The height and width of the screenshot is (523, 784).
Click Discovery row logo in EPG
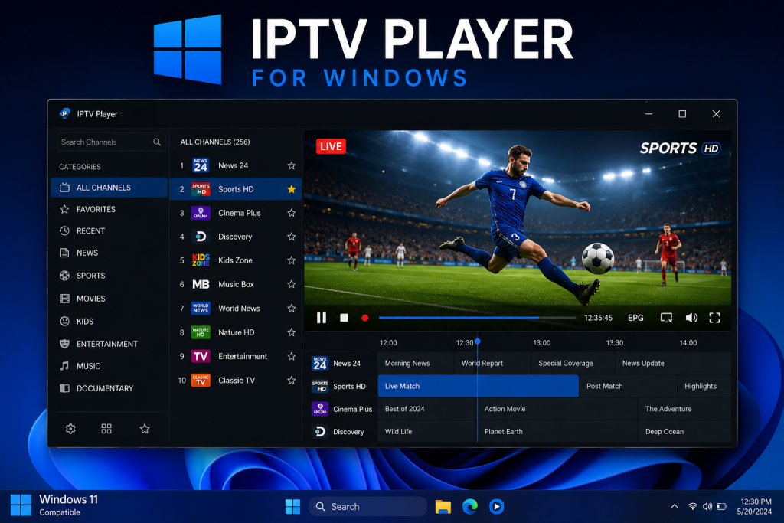(x=320, y=432)
